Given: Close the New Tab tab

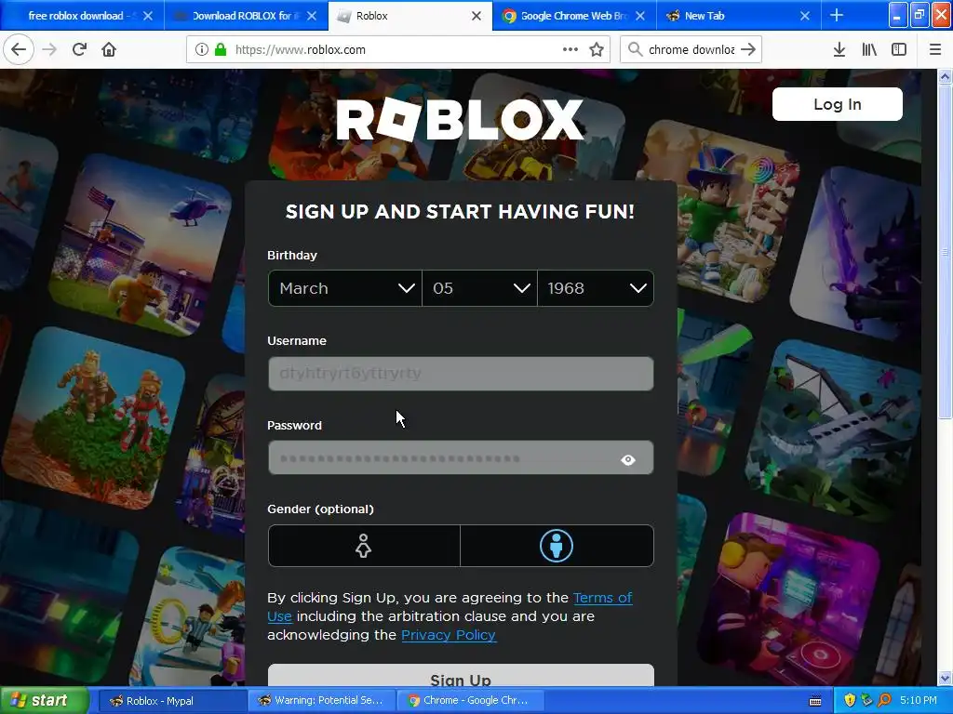Looking at the screenshot, I should coord(805,16).
